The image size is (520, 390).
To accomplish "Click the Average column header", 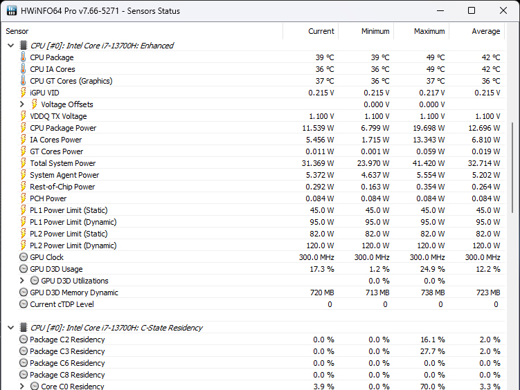I will [x=485, y=31].
